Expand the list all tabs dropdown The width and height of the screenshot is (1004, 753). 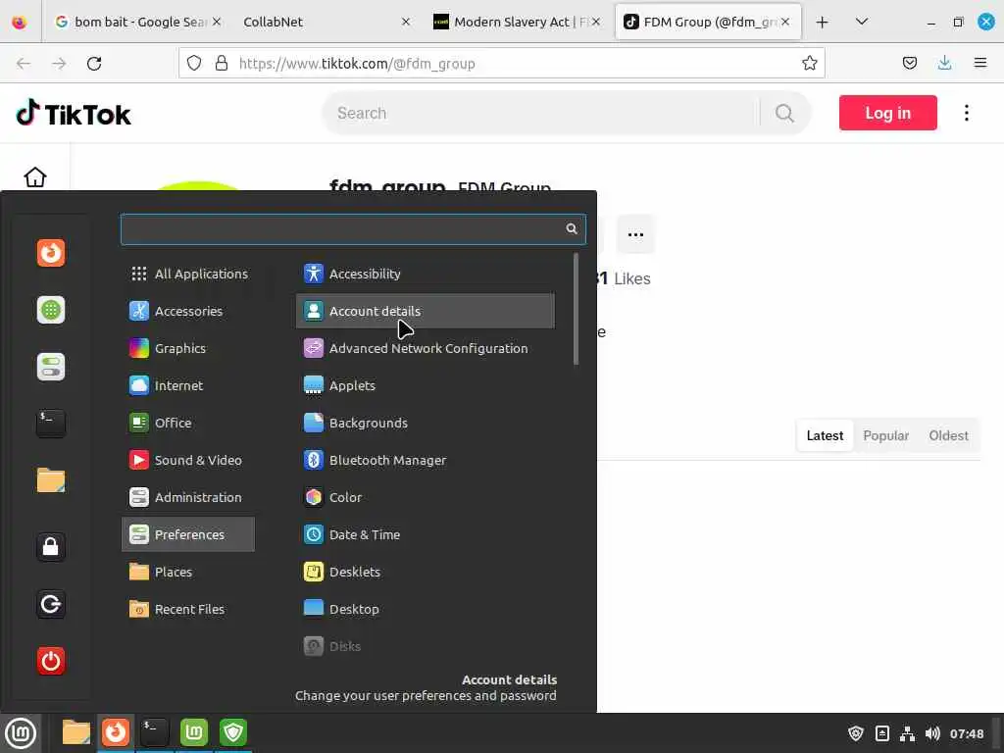(x=862, y=22)
